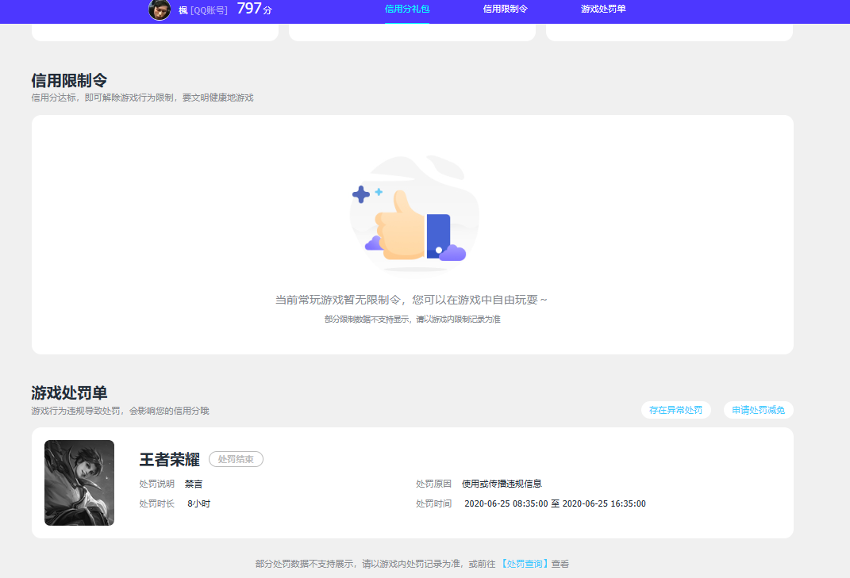Open the 处罚查询 link at page bottom
The height and width of the screenshot is (578, 850).
[x=525, y=564]
